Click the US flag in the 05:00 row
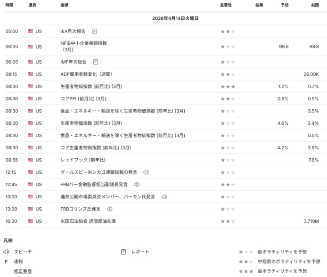 click(x=31, y=31)
